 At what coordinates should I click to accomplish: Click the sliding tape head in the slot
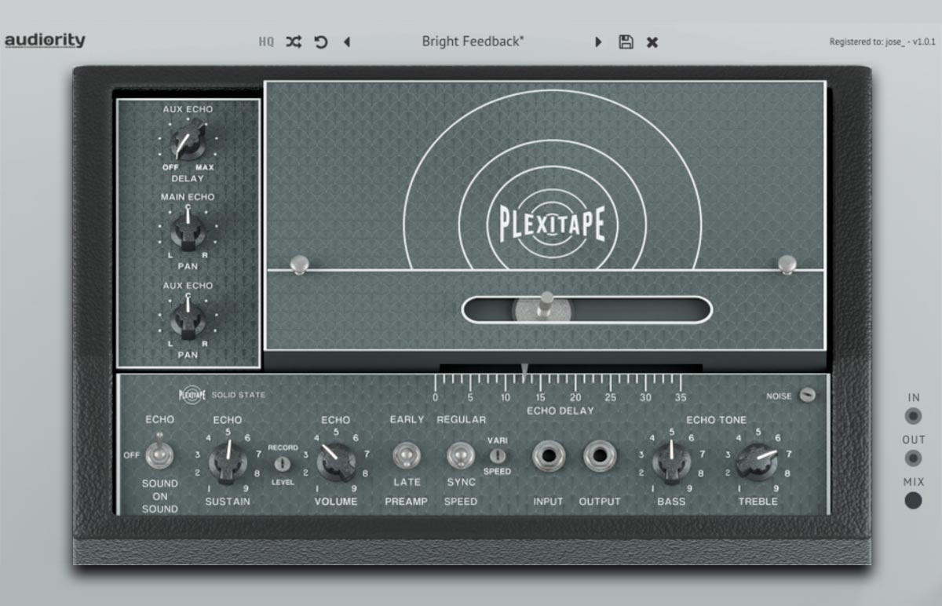click(544, 307)
